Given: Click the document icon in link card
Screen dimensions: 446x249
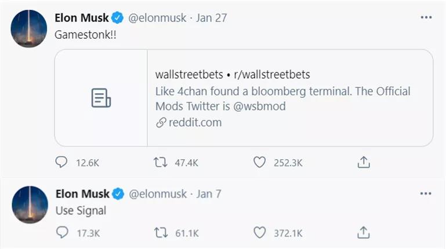Looking at the screenshot, I should 101,98.
